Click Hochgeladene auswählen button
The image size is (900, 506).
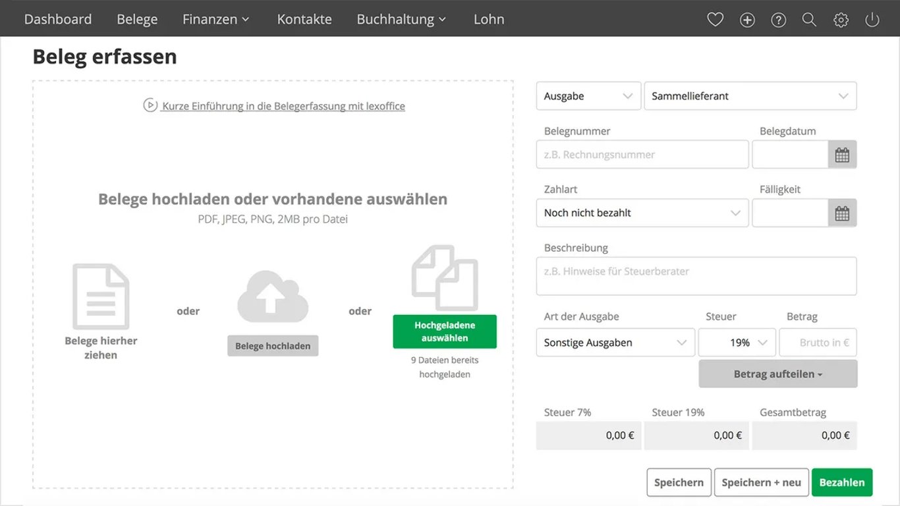pos(445,331)
